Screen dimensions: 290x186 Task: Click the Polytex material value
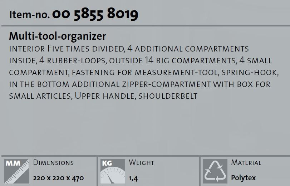[244, 178]
